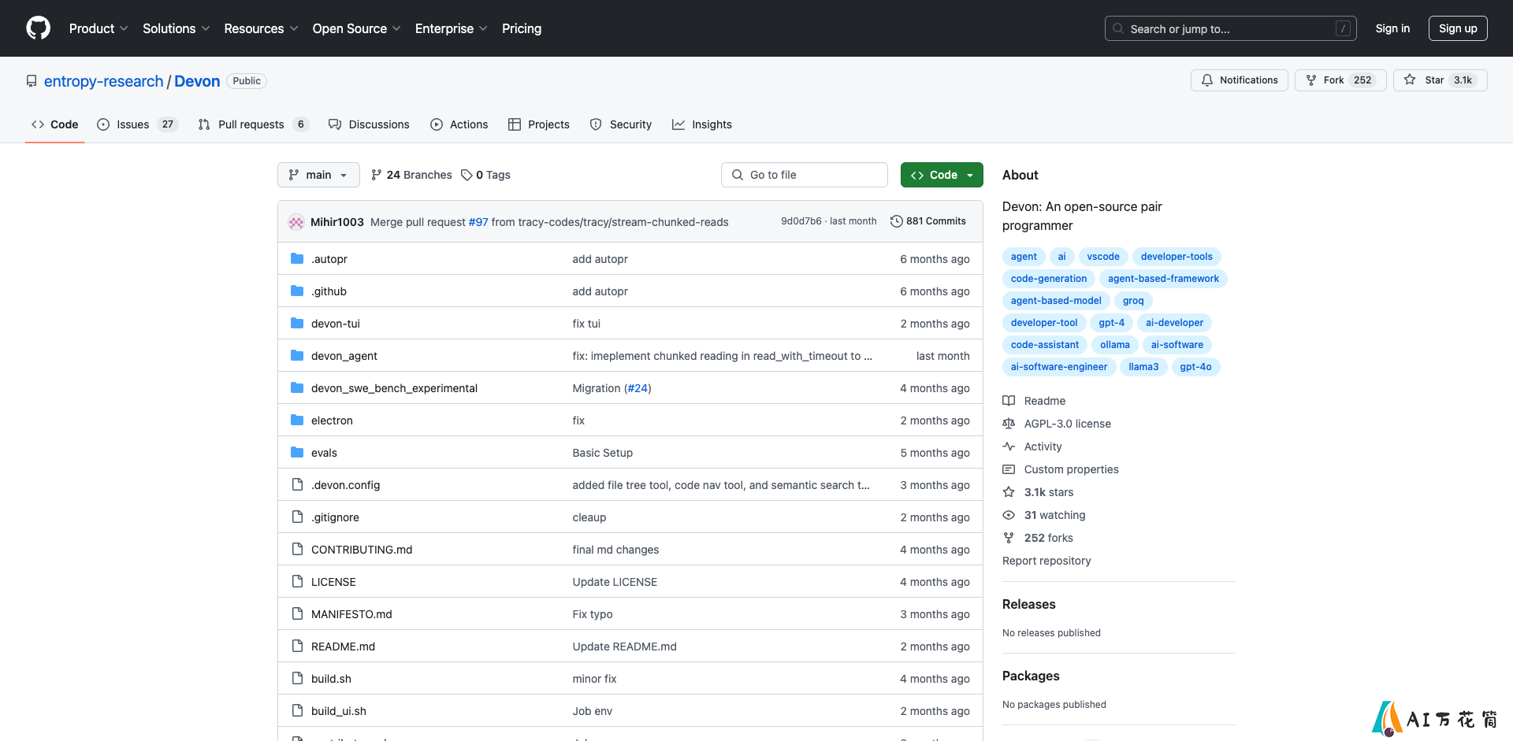Click the AGPL license scale icon
The height and width of the screenshot is (741, 1513).
[1009, 424]
